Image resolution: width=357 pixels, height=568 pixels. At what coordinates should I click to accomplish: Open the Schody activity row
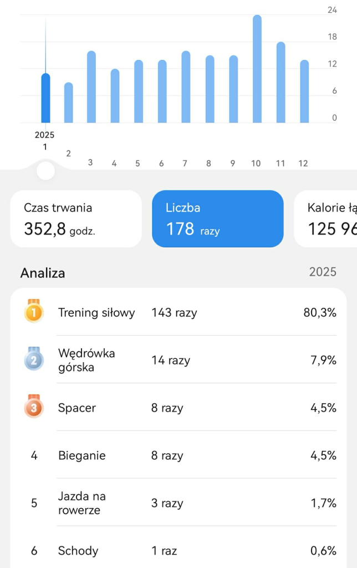point(178,550)
